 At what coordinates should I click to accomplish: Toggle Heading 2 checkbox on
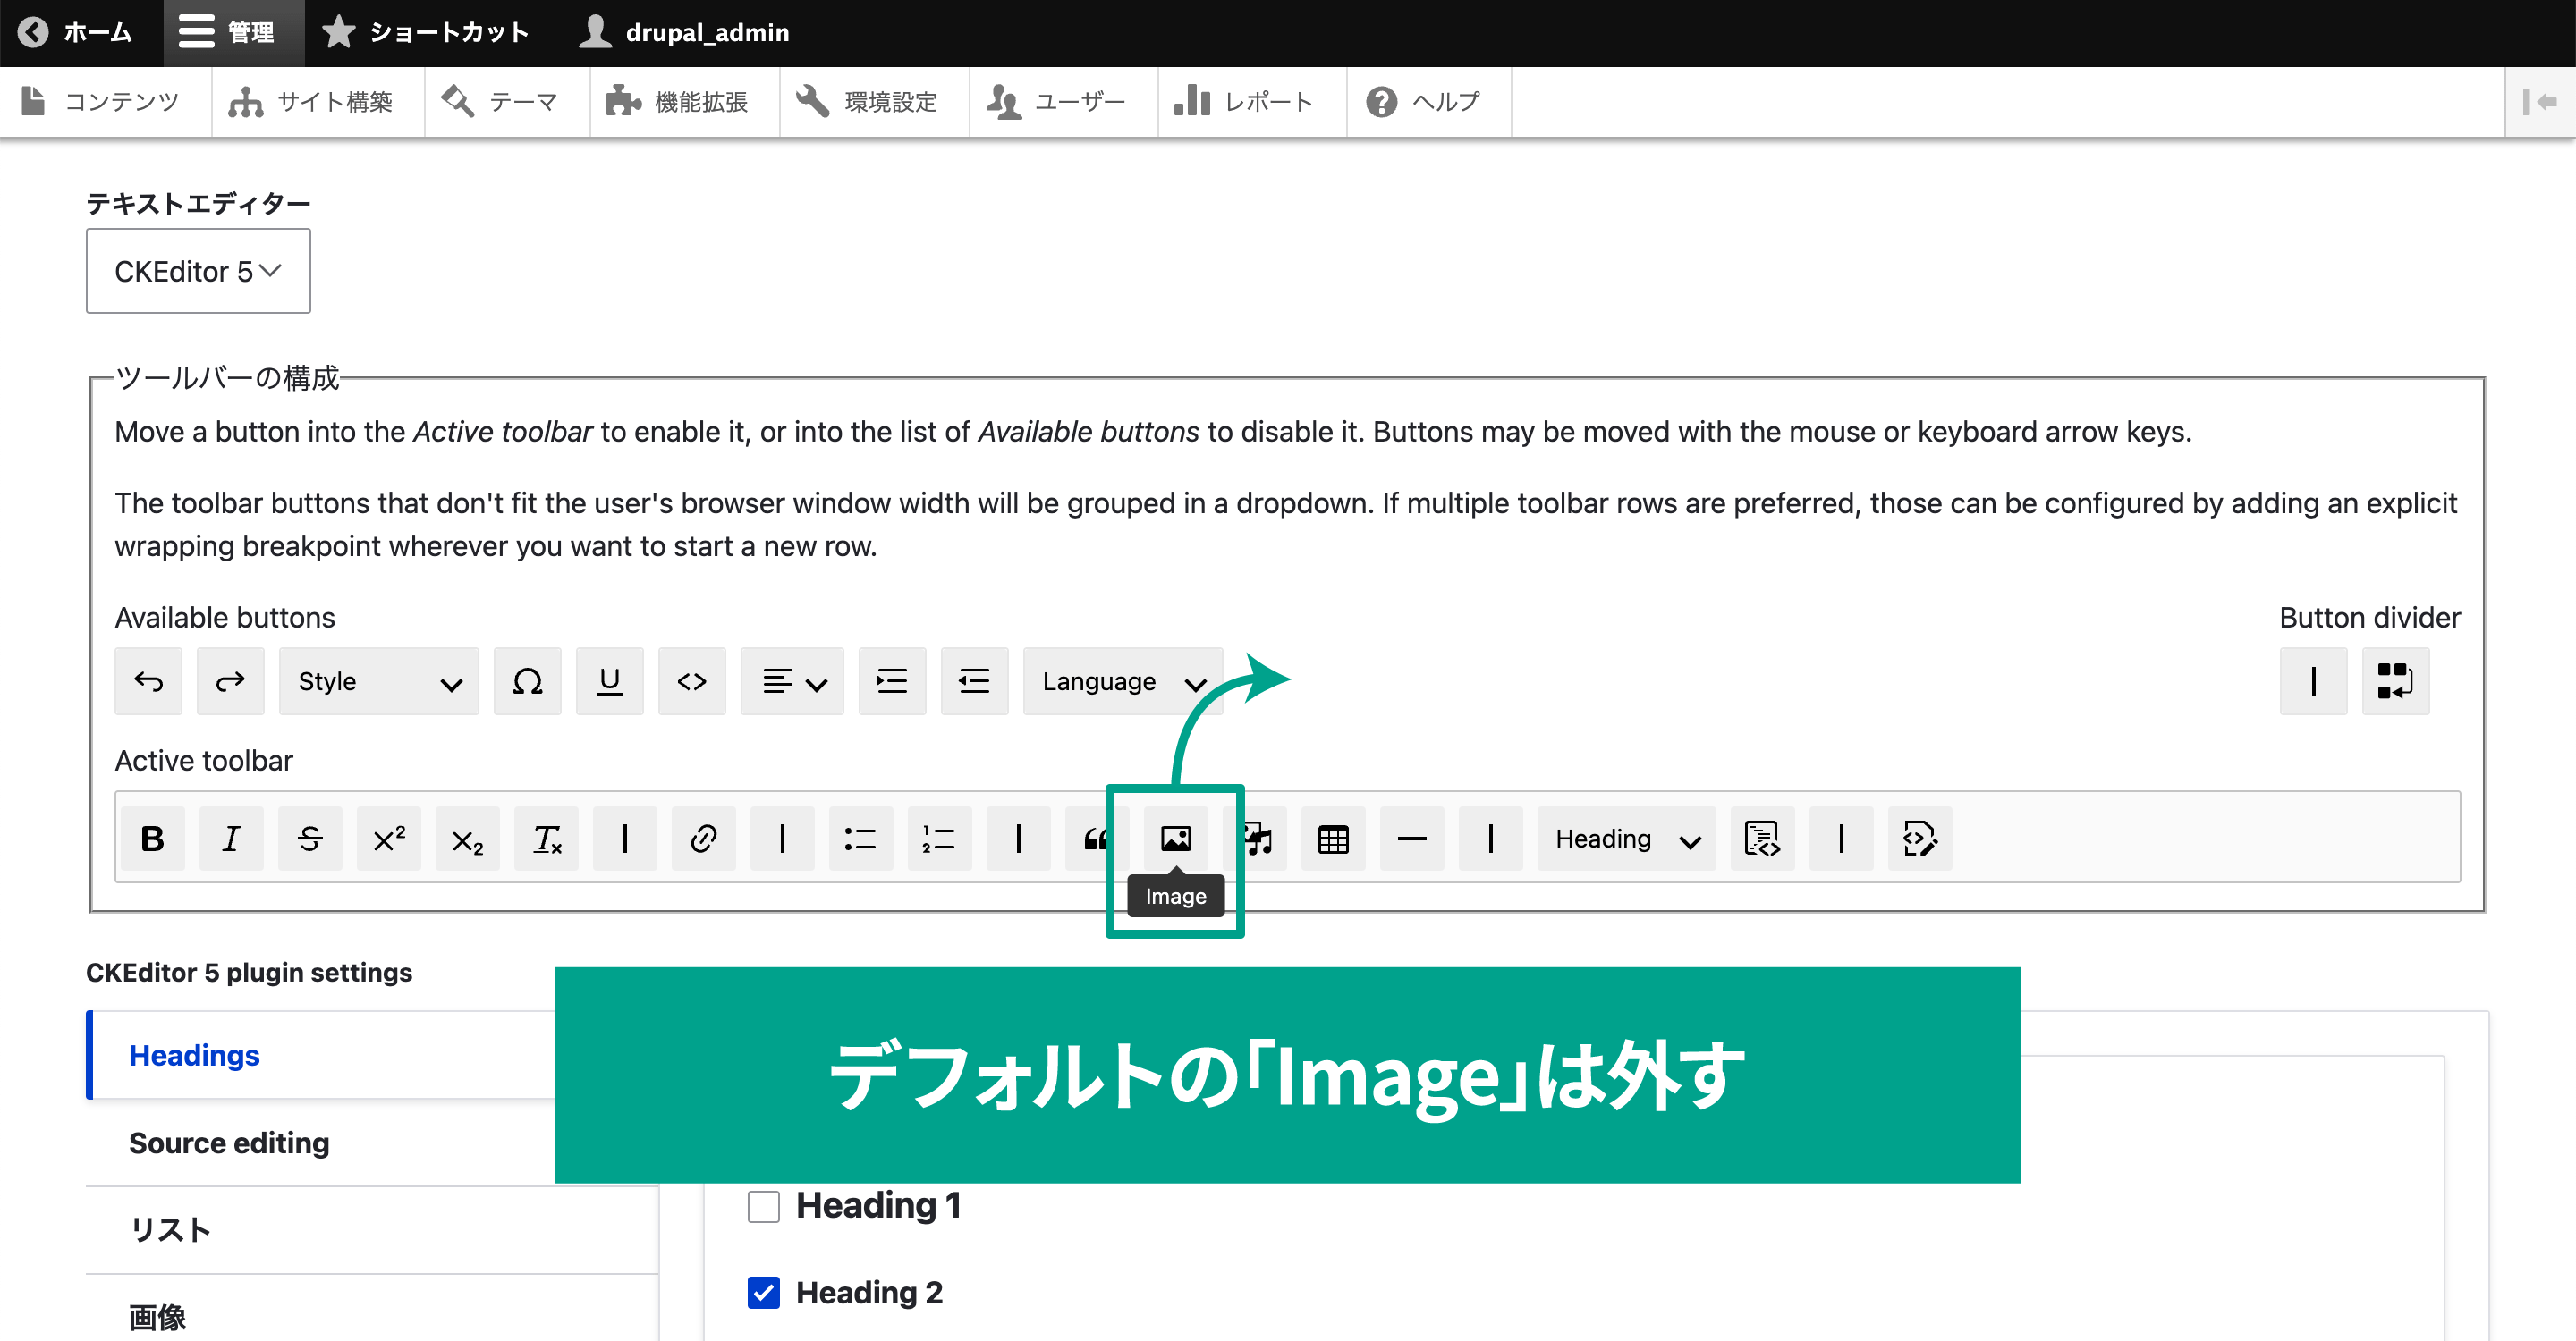(763, 1294)
